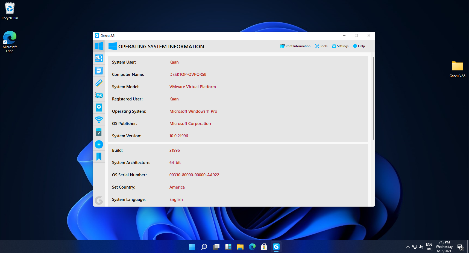Select the Gözcü V2.5 desktop folder
The width and height of the screenshot is (469, 253).
click(458, 69)
